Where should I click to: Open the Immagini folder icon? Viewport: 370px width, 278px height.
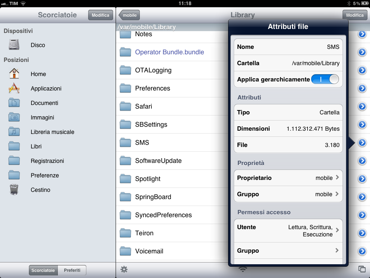(14, 117)
